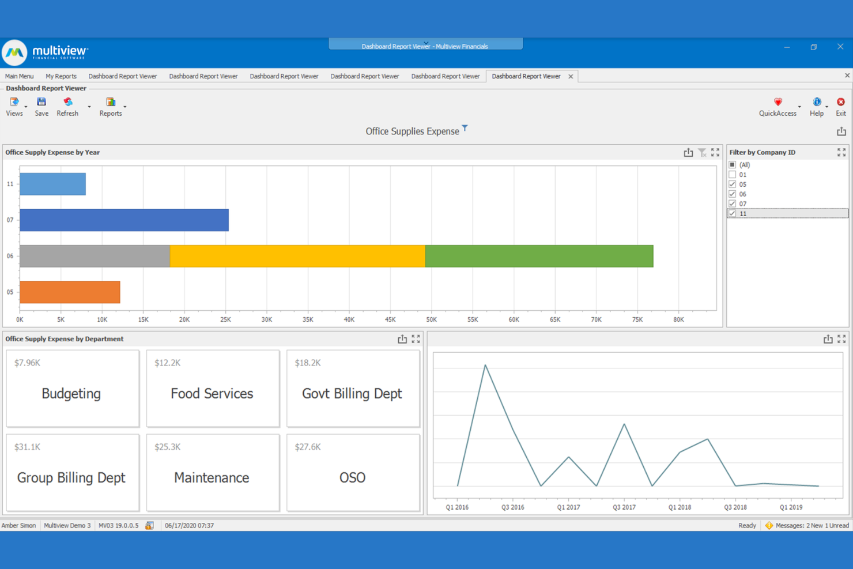Select the Govt Billing Dept card
This screenshot has width=853, height=569.
(353, 389)
